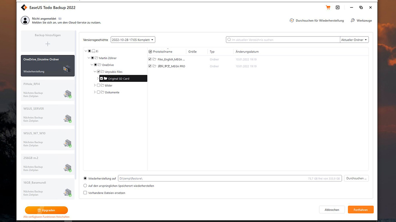Select the 256GB m.2 backup task
The width and height of the screenshot is (396, 222).
[x=48, y=164]
